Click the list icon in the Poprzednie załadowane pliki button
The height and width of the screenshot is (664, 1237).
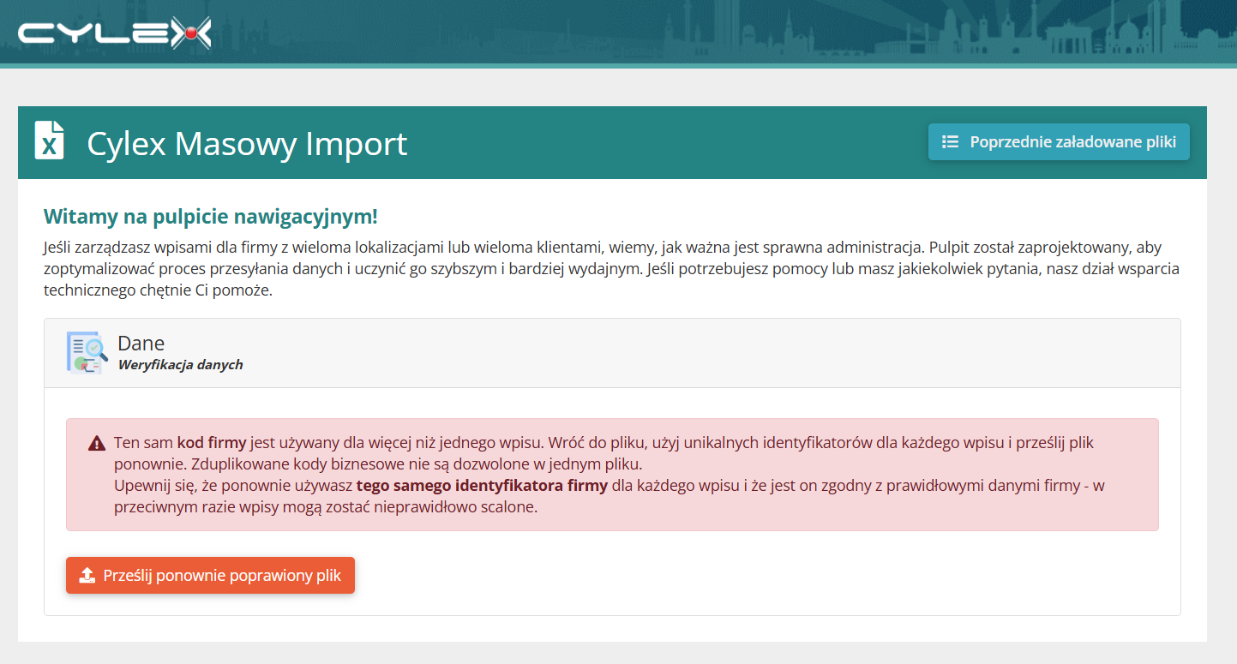(x=950, y=142)
